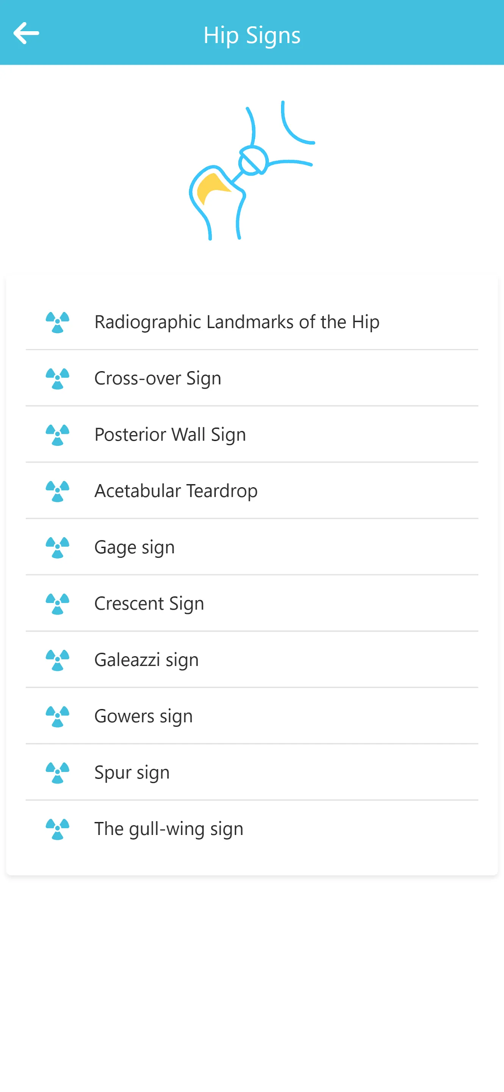Open the Cross-over Sign entry

(x=252, y=378)
